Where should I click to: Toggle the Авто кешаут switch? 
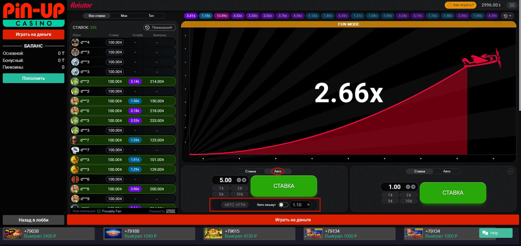tap(283, 205)
